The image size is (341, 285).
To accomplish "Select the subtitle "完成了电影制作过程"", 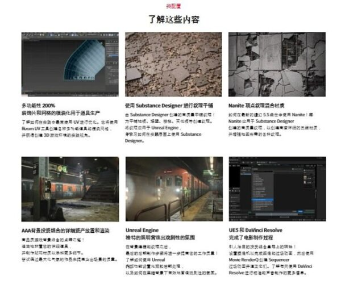I will (x=251, y=238).
